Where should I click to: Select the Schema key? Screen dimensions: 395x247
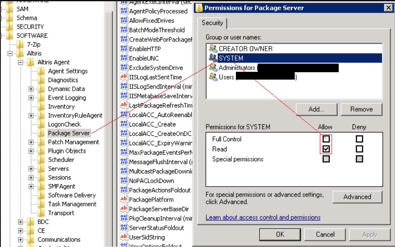coord(27,18)
